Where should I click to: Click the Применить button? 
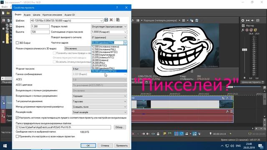(x=122, y=145)
